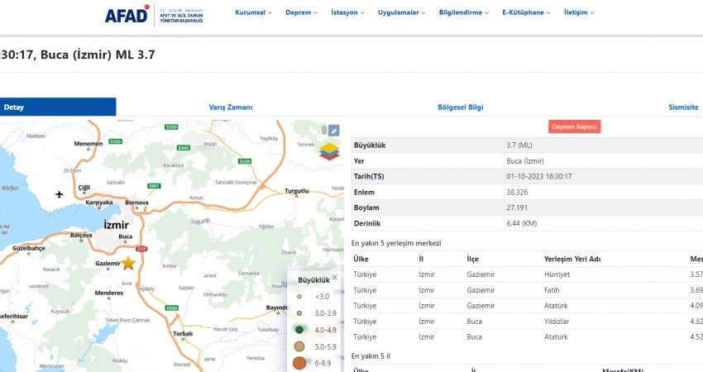Click the En yakın 5 il heading
The image size is (703, 372).
point(371,356)
